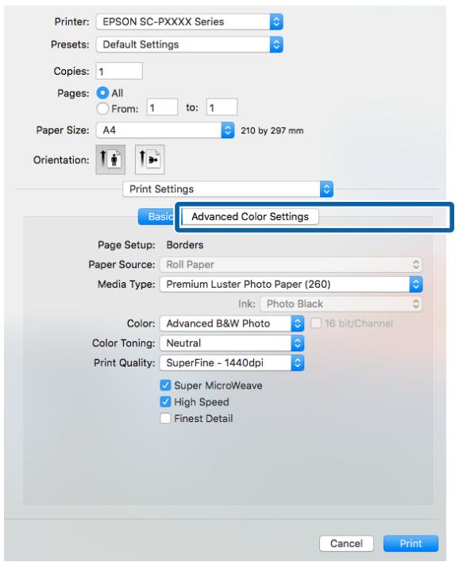455x562 pixels.
Task: Select portrait orientation icon
Action: pos(110,160)
